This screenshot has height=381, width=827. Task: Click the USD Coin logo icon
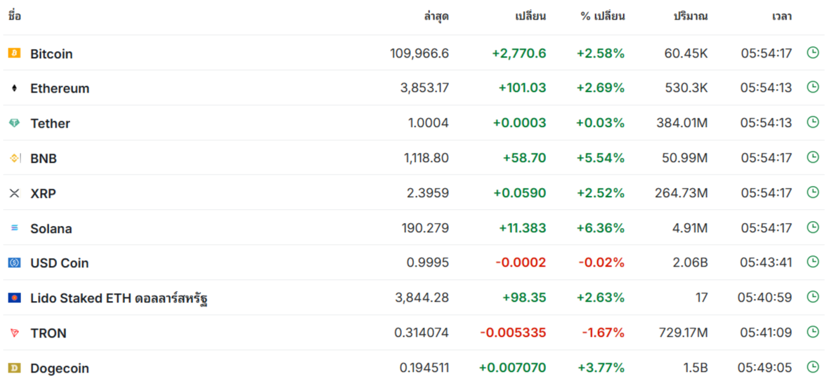click(x=14, y=263)
